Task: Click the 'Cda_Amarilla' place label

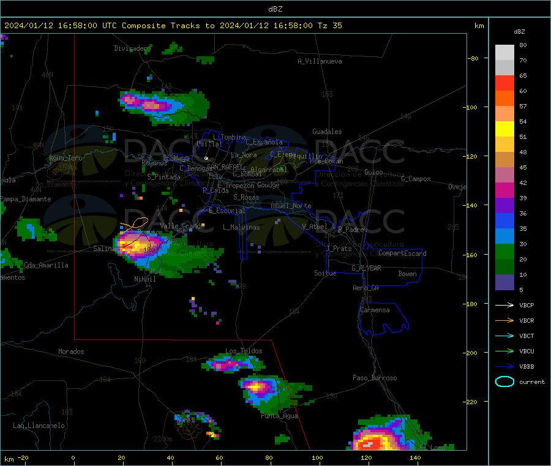Action: (x=46, y=265)
